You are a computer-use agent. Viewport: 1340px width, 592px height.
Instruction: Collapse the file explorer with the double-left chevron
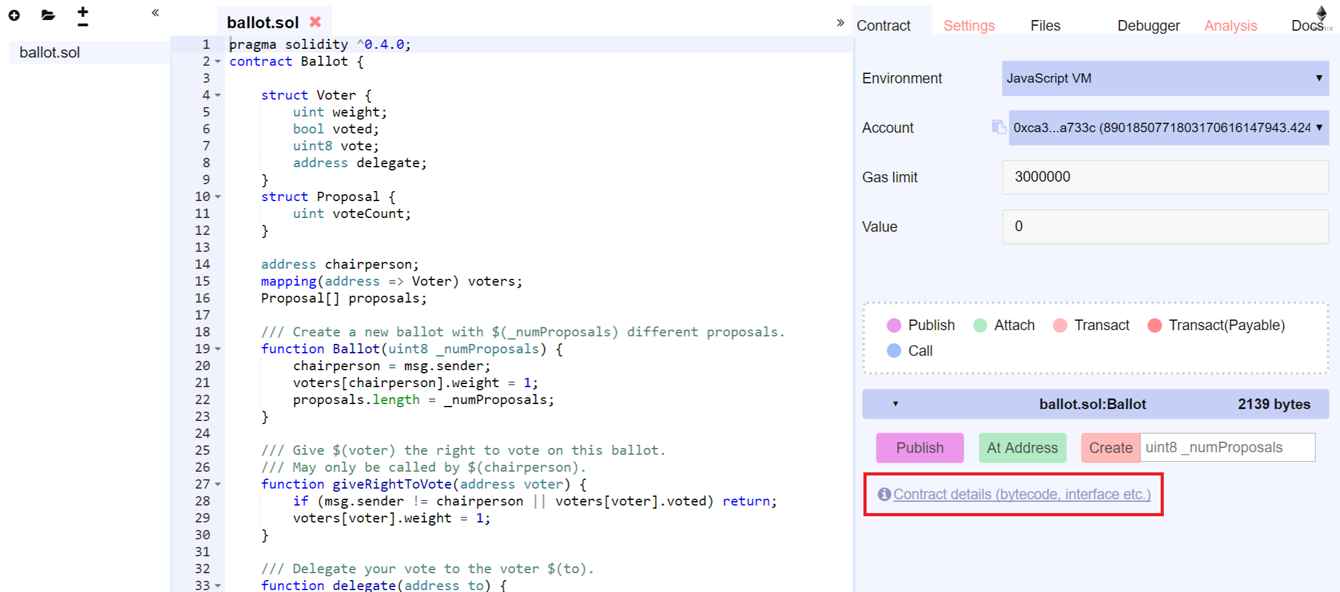[156, 13]
